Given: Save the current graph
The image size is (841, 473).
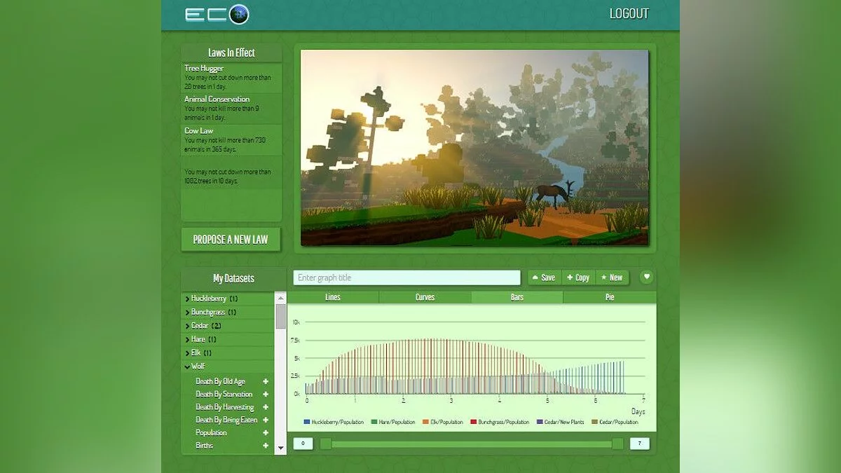Looking at the screenshot, I should [x=544, y=277].
